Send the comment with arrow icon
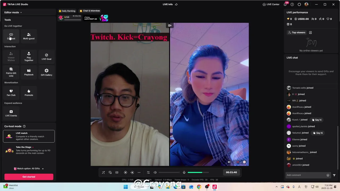Screen dimensions: 340x191 pos(334,175)
